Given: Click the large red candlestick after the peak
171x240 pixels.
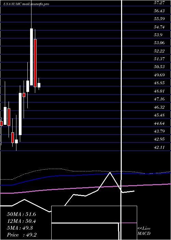Looking at the screenshot, I should coord(35,63).
